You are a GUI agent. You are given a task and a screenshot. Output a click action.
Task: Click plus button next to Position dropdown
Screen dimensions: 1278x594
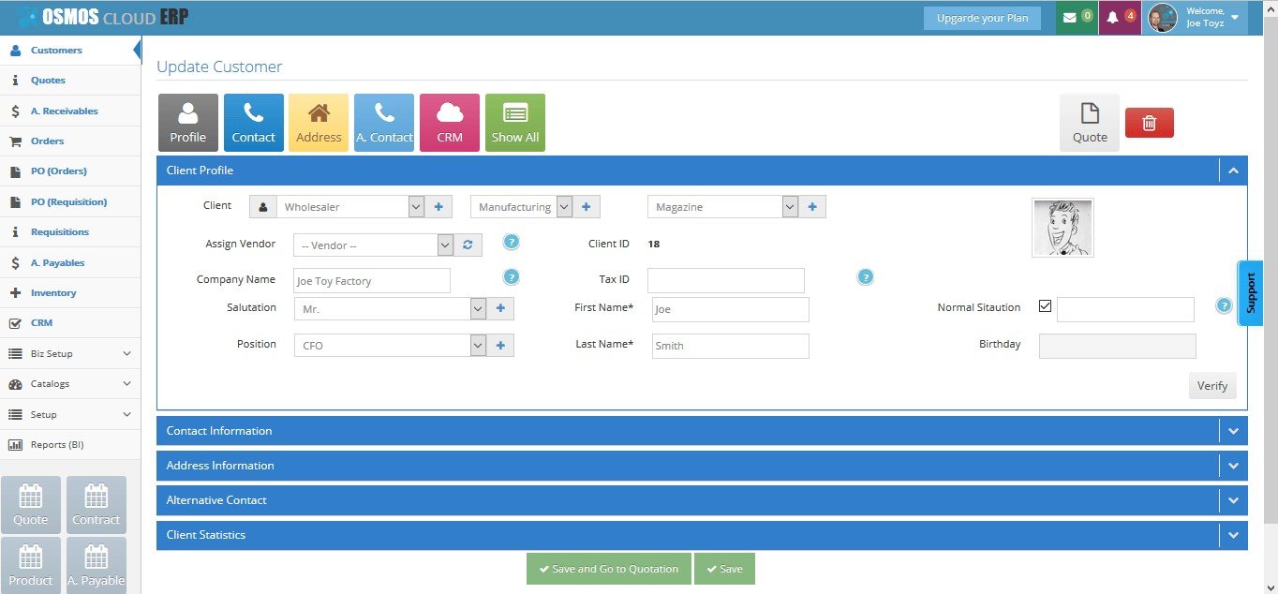click(500, 346)
